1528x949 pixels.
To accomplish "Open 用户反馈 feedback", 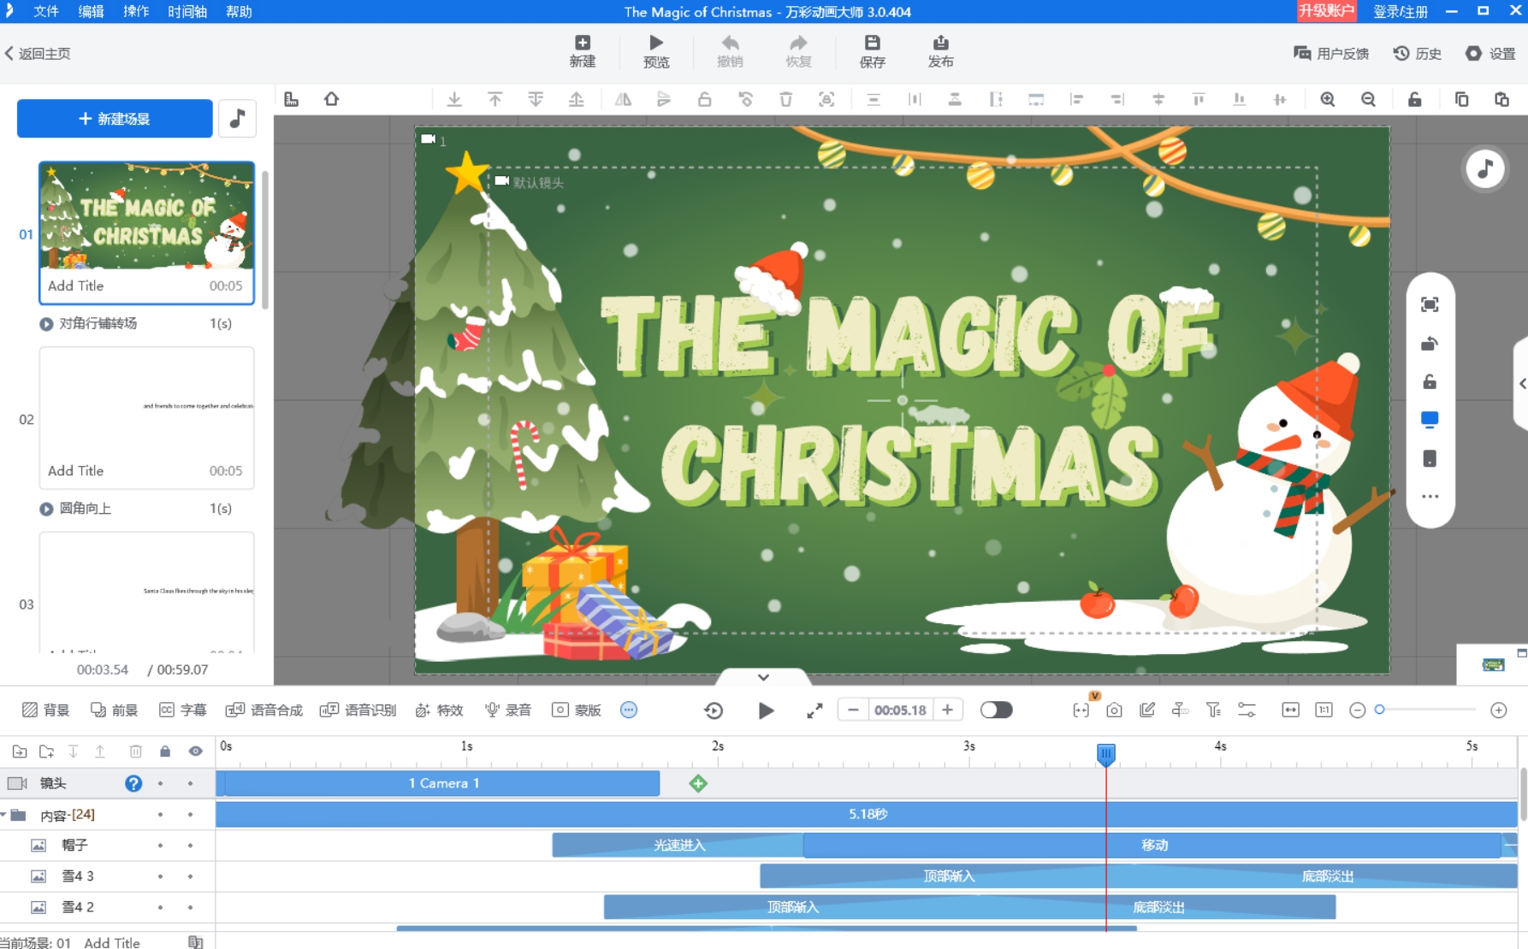I will [x=1331, y=53].
